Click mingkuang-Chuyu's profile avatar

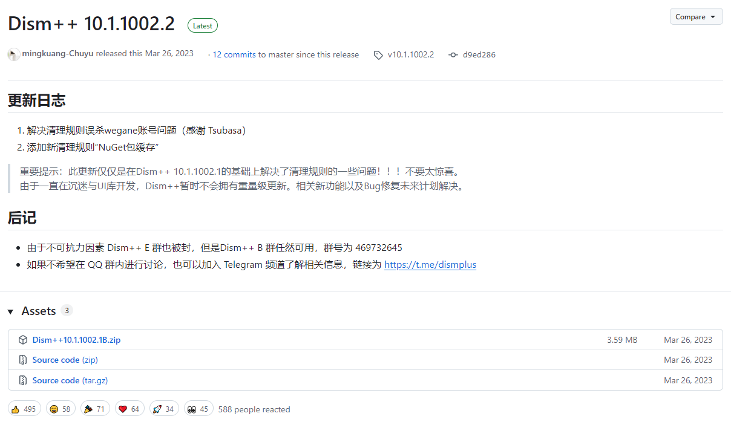13,54
